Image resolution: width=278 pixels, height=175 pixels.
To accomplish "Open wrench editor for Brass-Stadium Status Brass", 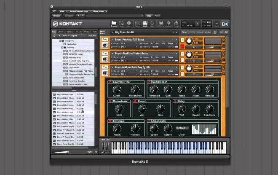I will click(105, 53).
